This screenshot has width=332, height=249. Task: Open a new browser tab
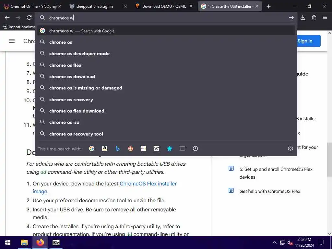tap(269, 6)
